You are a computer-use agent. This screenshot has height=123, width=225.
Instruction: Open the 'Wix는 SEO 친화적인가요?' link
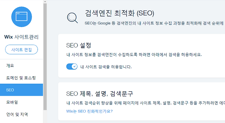point(89,111)
